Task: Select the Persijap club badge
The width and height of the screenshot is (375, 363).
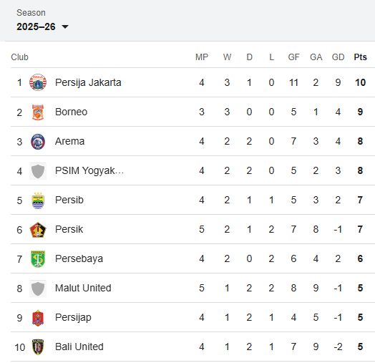Action: [38, 318]
